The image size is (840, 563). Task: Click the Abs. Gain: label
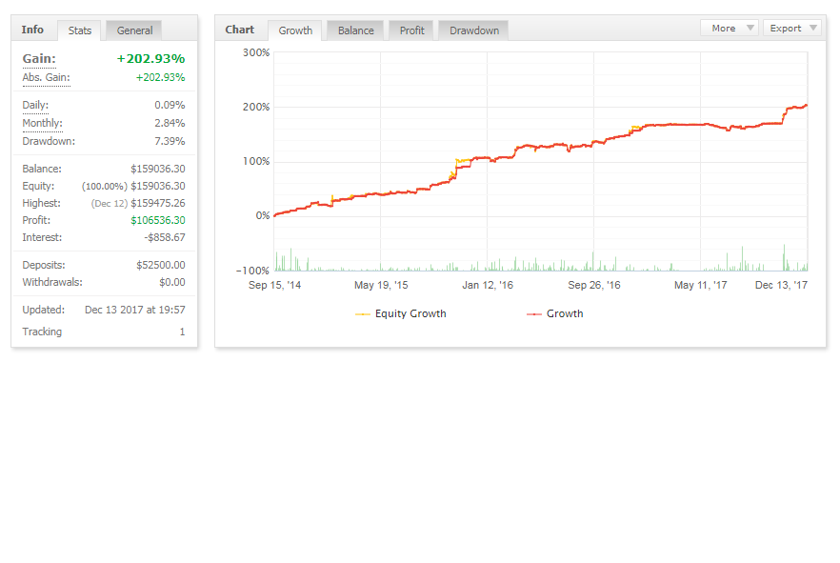click(46, 77)
